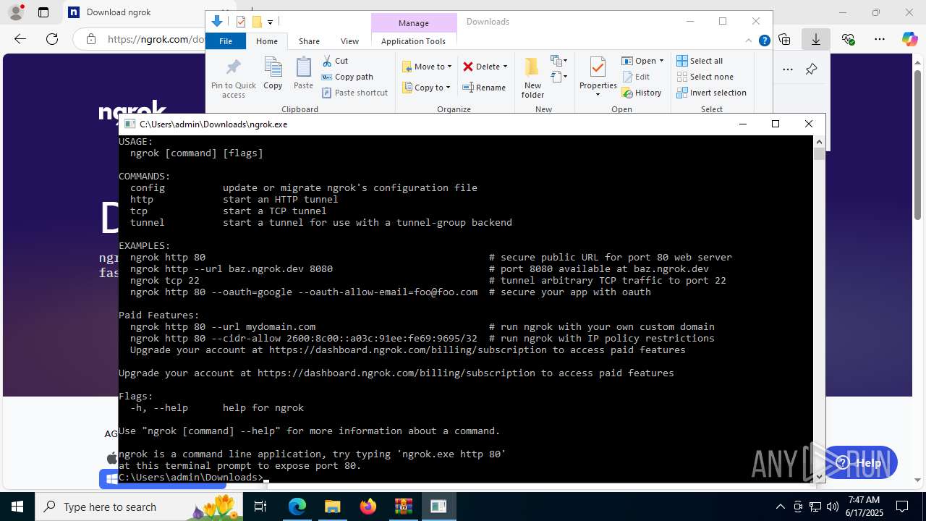The image size is (926, 521).
Task: Click Select none in the ribbon
Action: point(705,77)
